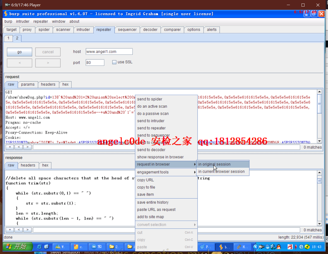This screenshot has width=328, height=254.
Task: Switch to the scanner tab
Action: (63, 30)
